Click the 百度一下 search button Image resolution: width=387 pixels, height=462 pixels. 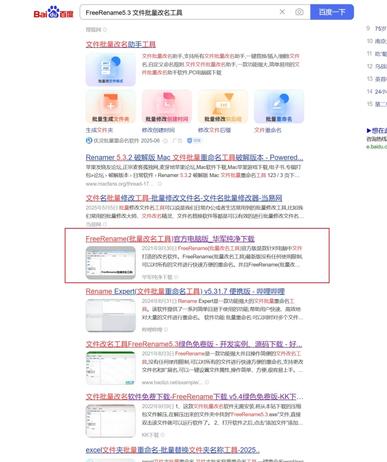(332, 12)
